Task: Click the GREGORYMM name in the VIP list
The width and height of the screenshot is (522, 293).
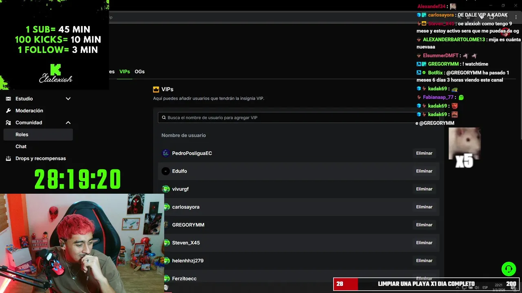Action: (x=188, y=225)
